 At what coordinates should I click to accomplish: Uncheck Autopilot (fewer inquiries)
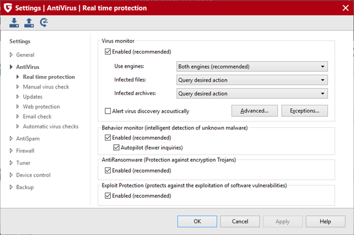click(x=116, y=148)
